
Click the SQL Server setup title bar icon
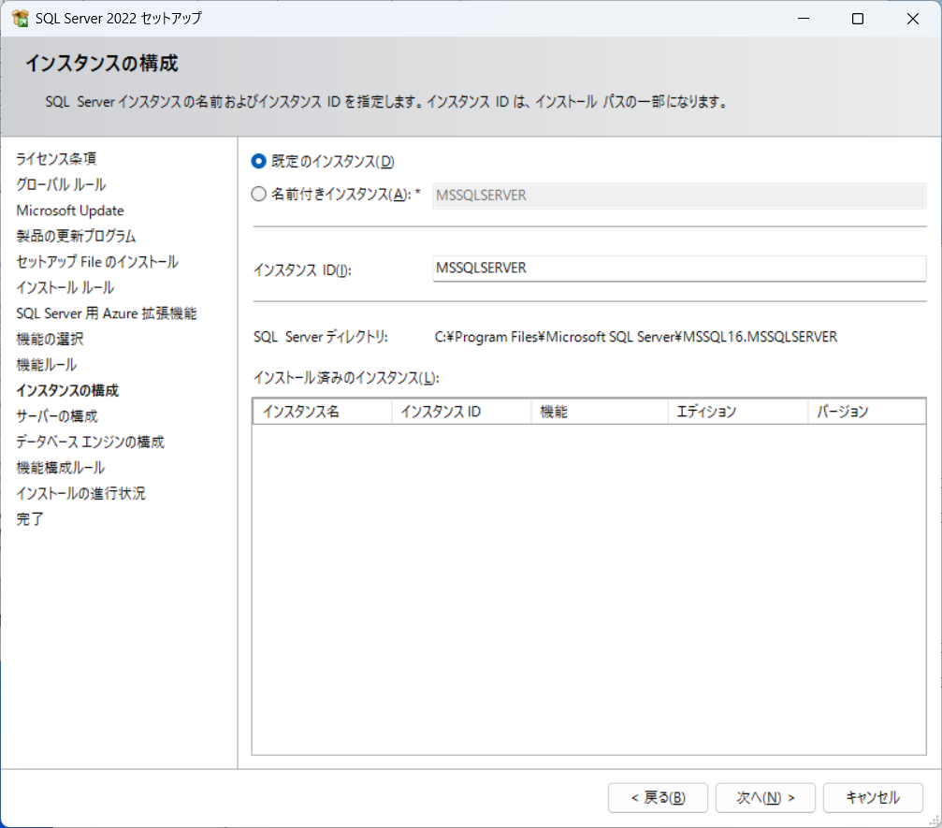[20, 19]
